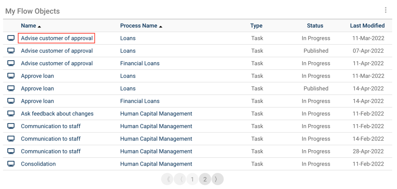The width and height of the screenshot is (397, 189).
Task: Click task icon beside Financial Loans Approve loan
Action: point(11,101)
